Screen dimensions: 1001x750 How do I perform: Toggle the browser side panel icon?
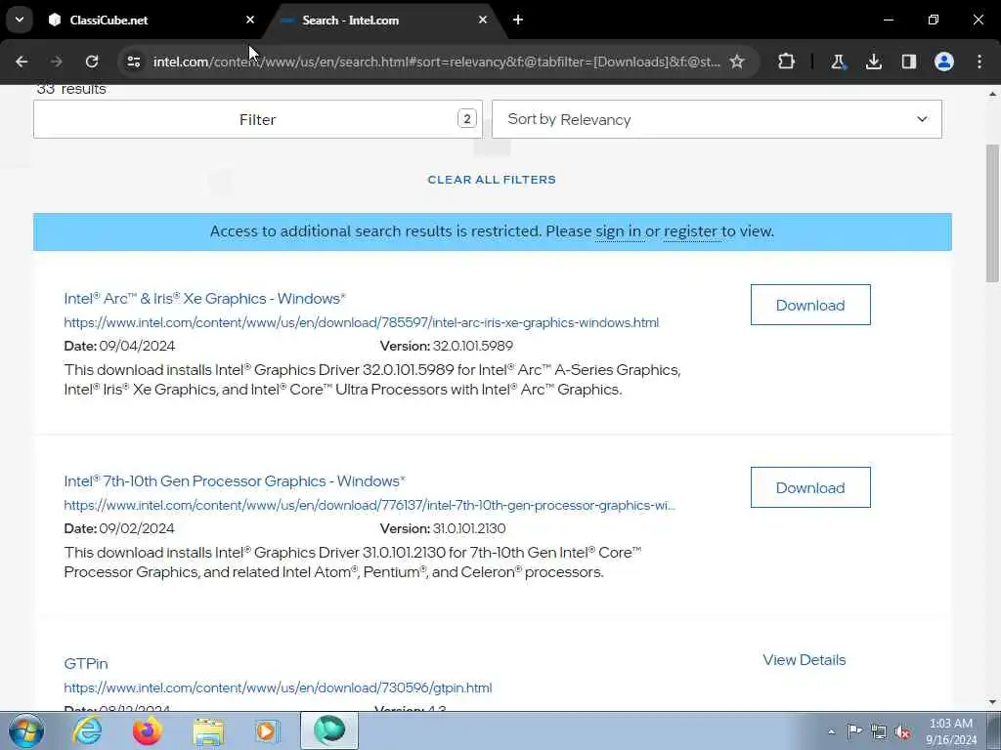pos(909,62)
